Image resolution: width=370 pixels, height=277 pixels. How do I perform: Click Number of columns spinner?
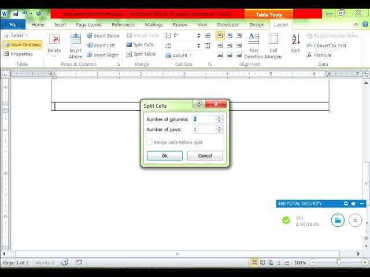click(x=219, y=119)
